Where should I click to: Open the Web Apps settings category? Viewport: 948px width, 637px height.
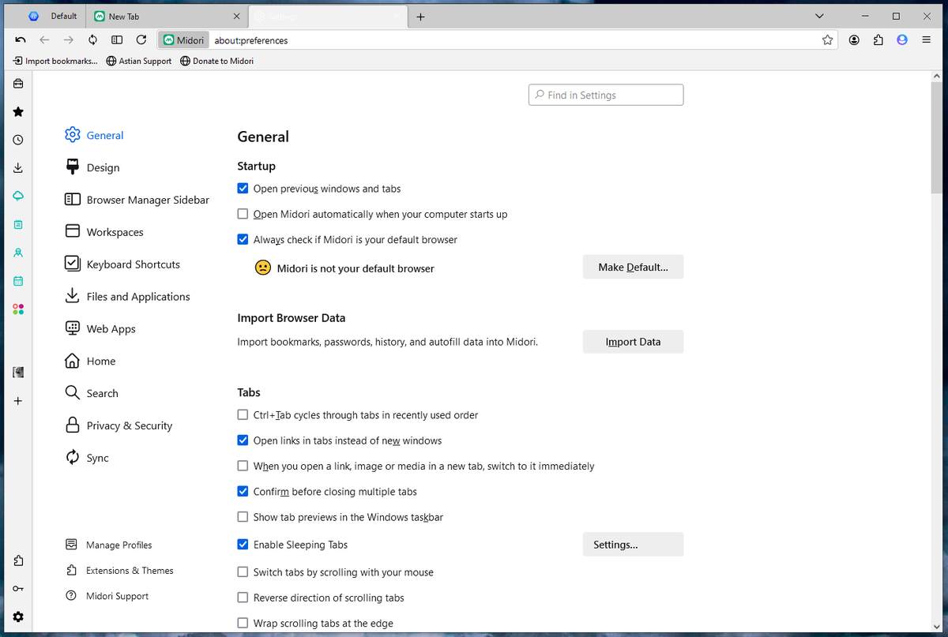click(100, 329)
